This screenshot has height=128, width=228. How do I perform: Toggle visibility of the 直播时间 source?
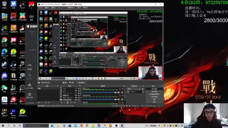pos(76,95)
